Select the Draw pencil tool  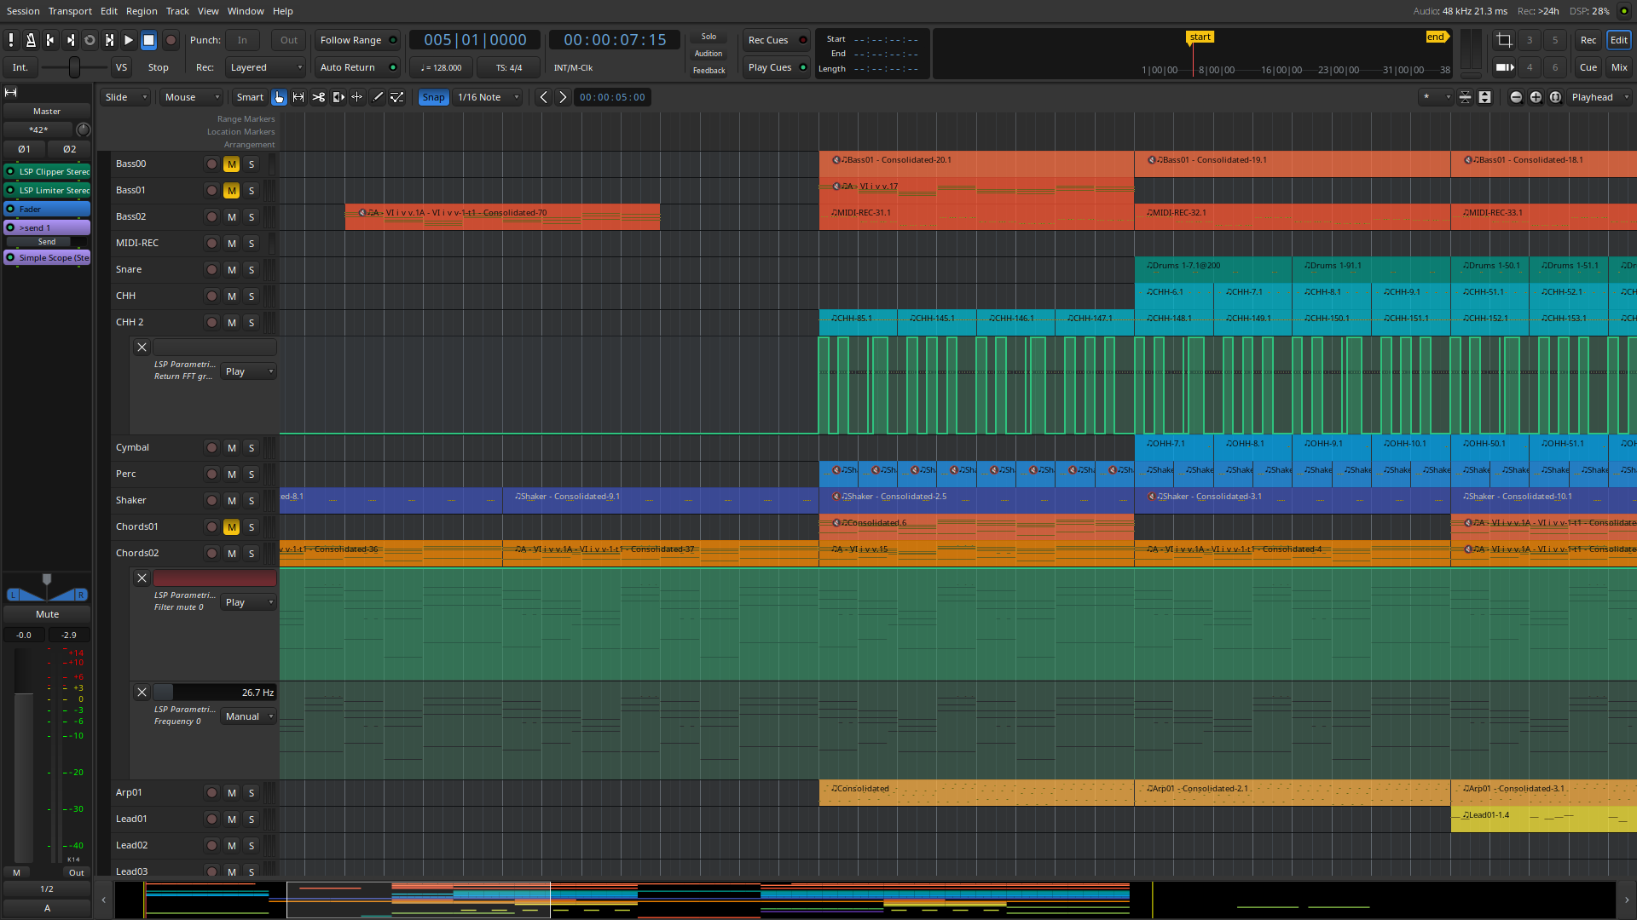point(378,97)
